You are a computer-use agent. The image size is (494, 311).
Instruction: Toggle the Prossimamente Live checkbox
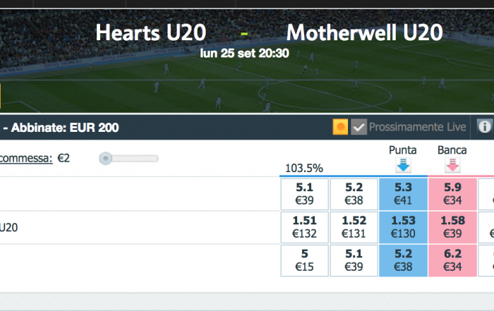pyautogui.click(x=359, y=127)
